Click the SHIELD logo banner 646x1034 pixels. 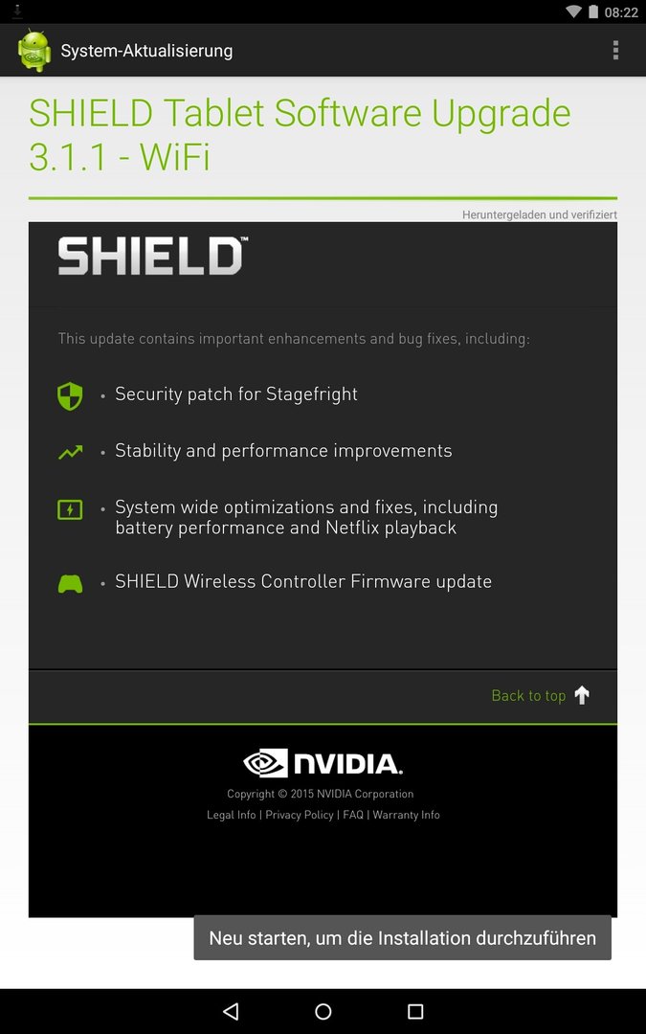click(153, 256)
